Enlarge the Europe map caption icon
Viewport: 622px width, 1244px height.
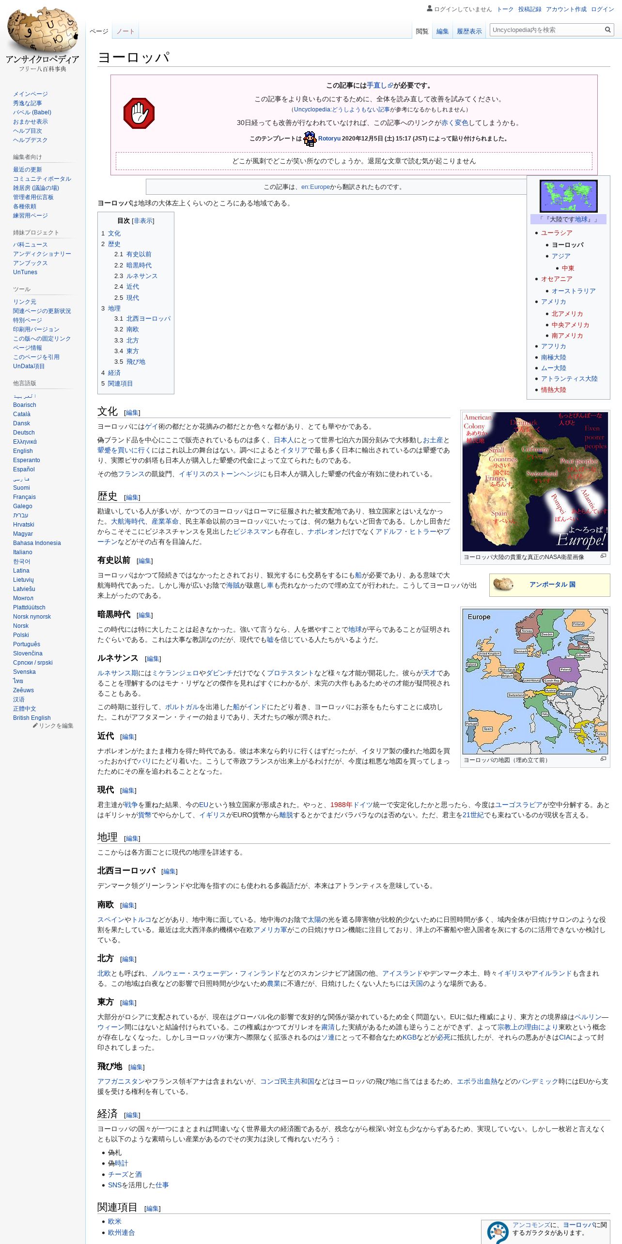point(603,759)
